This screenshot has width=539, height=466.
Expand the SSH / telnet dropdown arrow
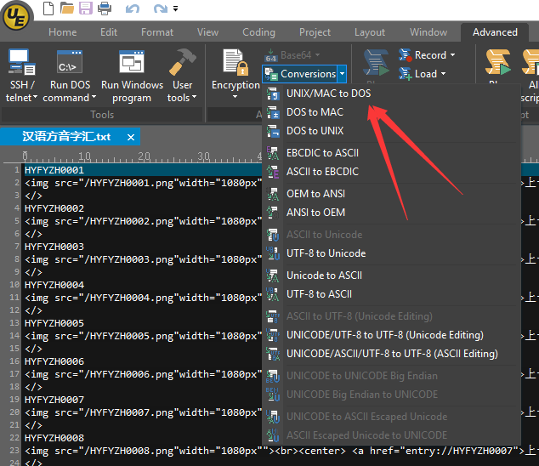pyautogui.click(x=35, y=98)
